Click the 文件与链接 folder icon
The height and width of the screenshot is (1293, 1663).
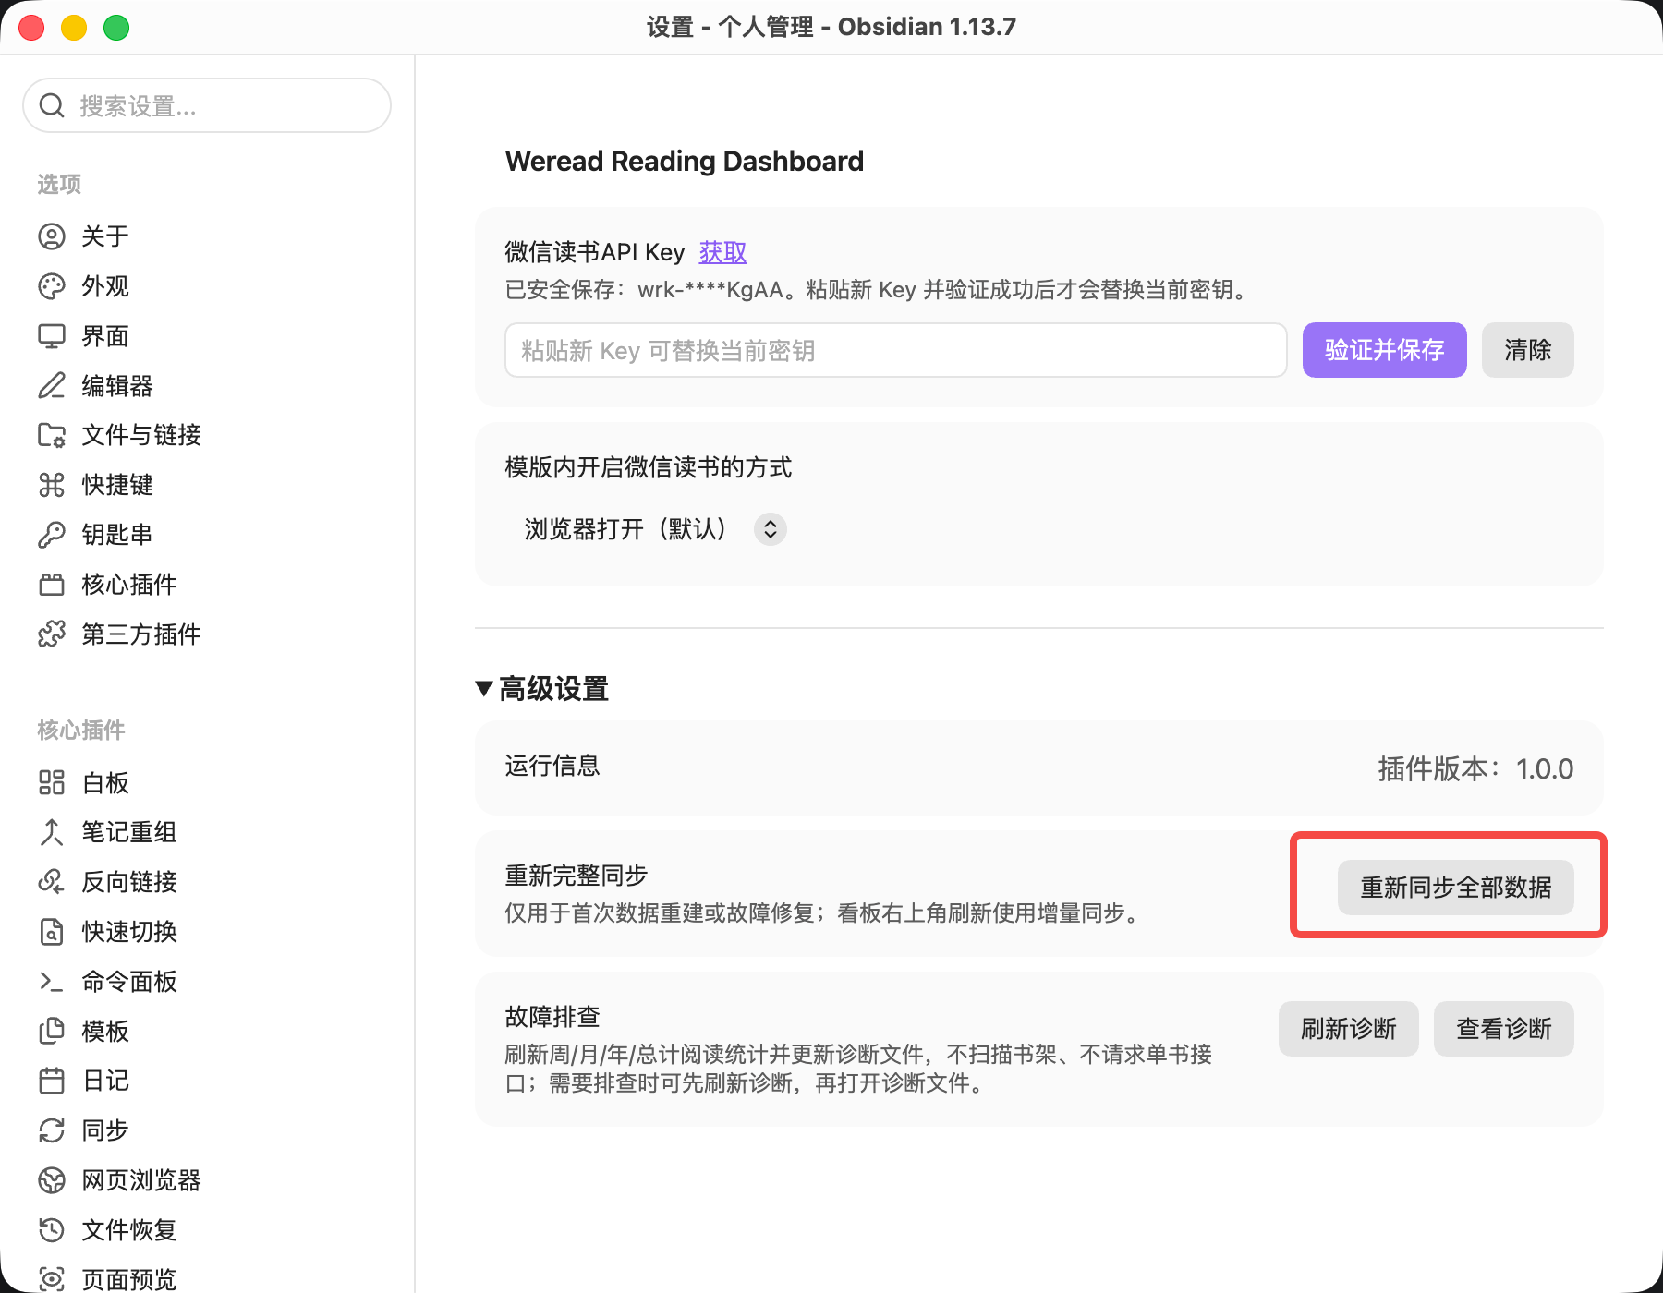(x=52, y=435)
